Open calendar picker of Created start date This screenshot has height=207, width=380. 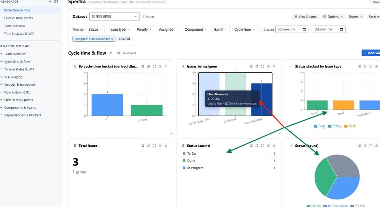(x=304, y=30)
